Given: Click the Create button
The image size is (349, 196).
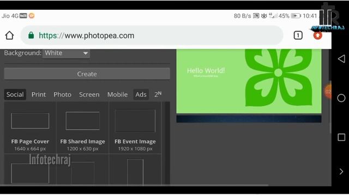Looking at the screenshot, I should 87,74.
